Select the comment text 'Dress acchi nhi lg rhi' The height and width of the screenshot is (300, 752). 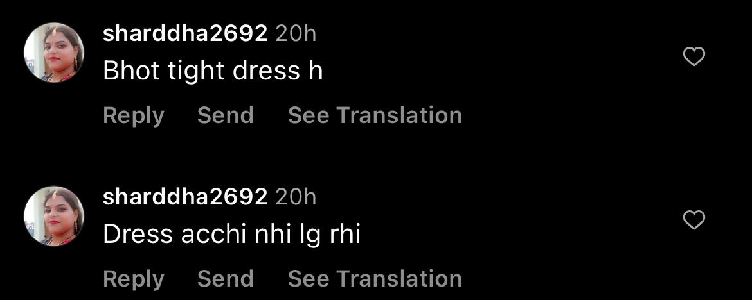[231, 235]
